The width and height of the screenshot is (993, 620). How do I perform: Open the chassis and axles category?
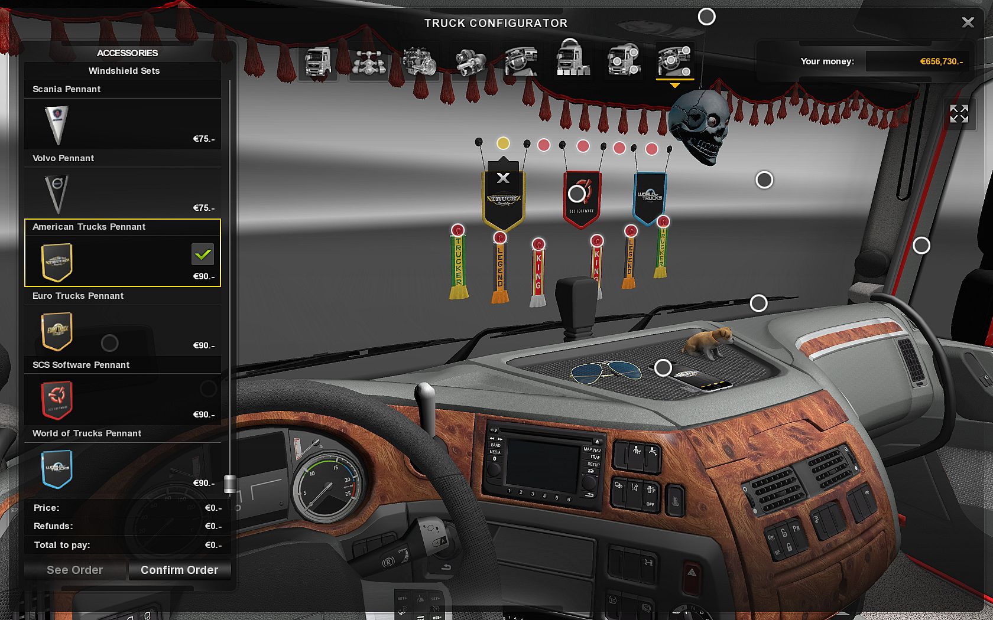tap(368, 62)
